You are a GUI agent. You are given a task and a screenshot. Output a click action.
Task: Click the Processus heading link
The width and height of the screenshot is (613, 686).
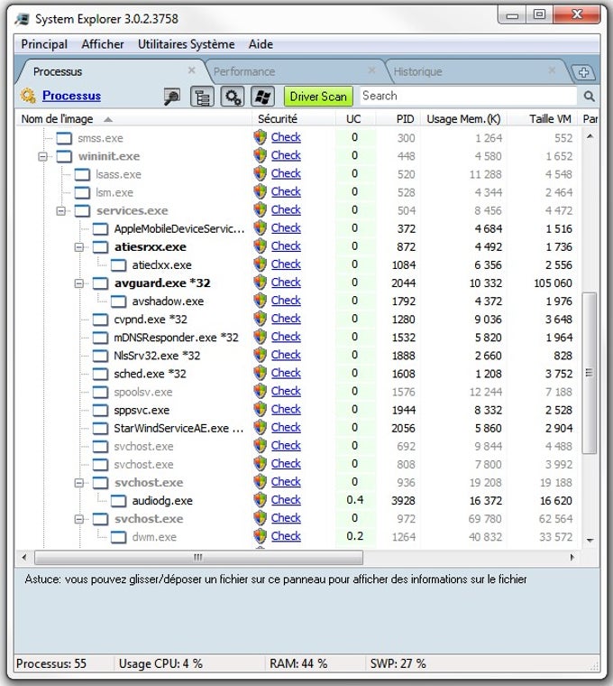tap(71, 96)
